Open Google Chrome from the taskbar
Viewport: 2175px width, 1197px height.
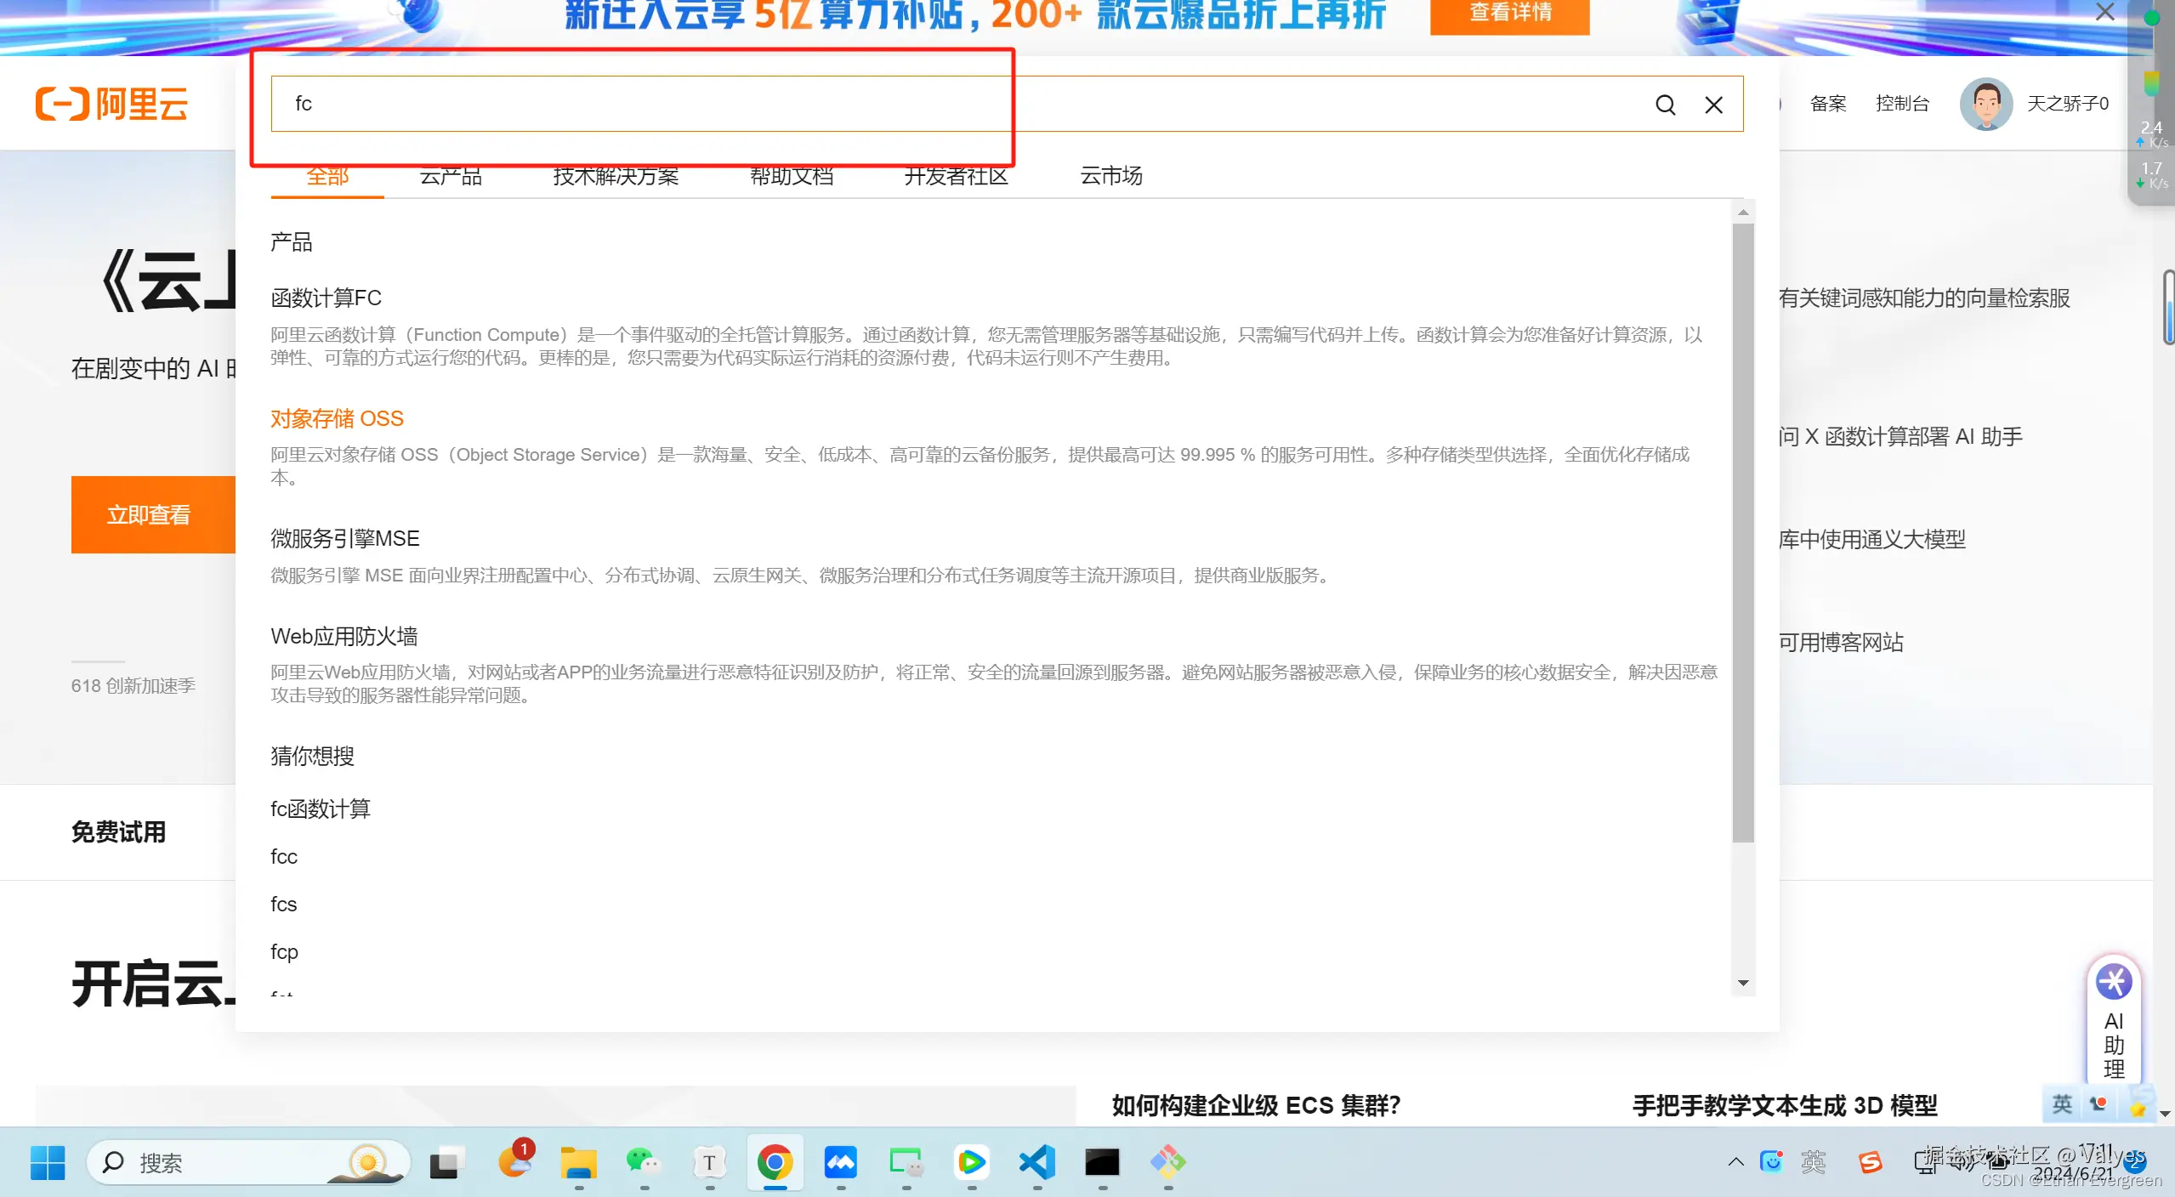point(775,1162)
